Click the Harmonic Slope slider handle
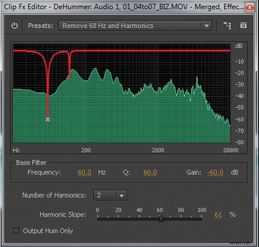The width and height of the screenshot is (259, 247). click(161, 218)
